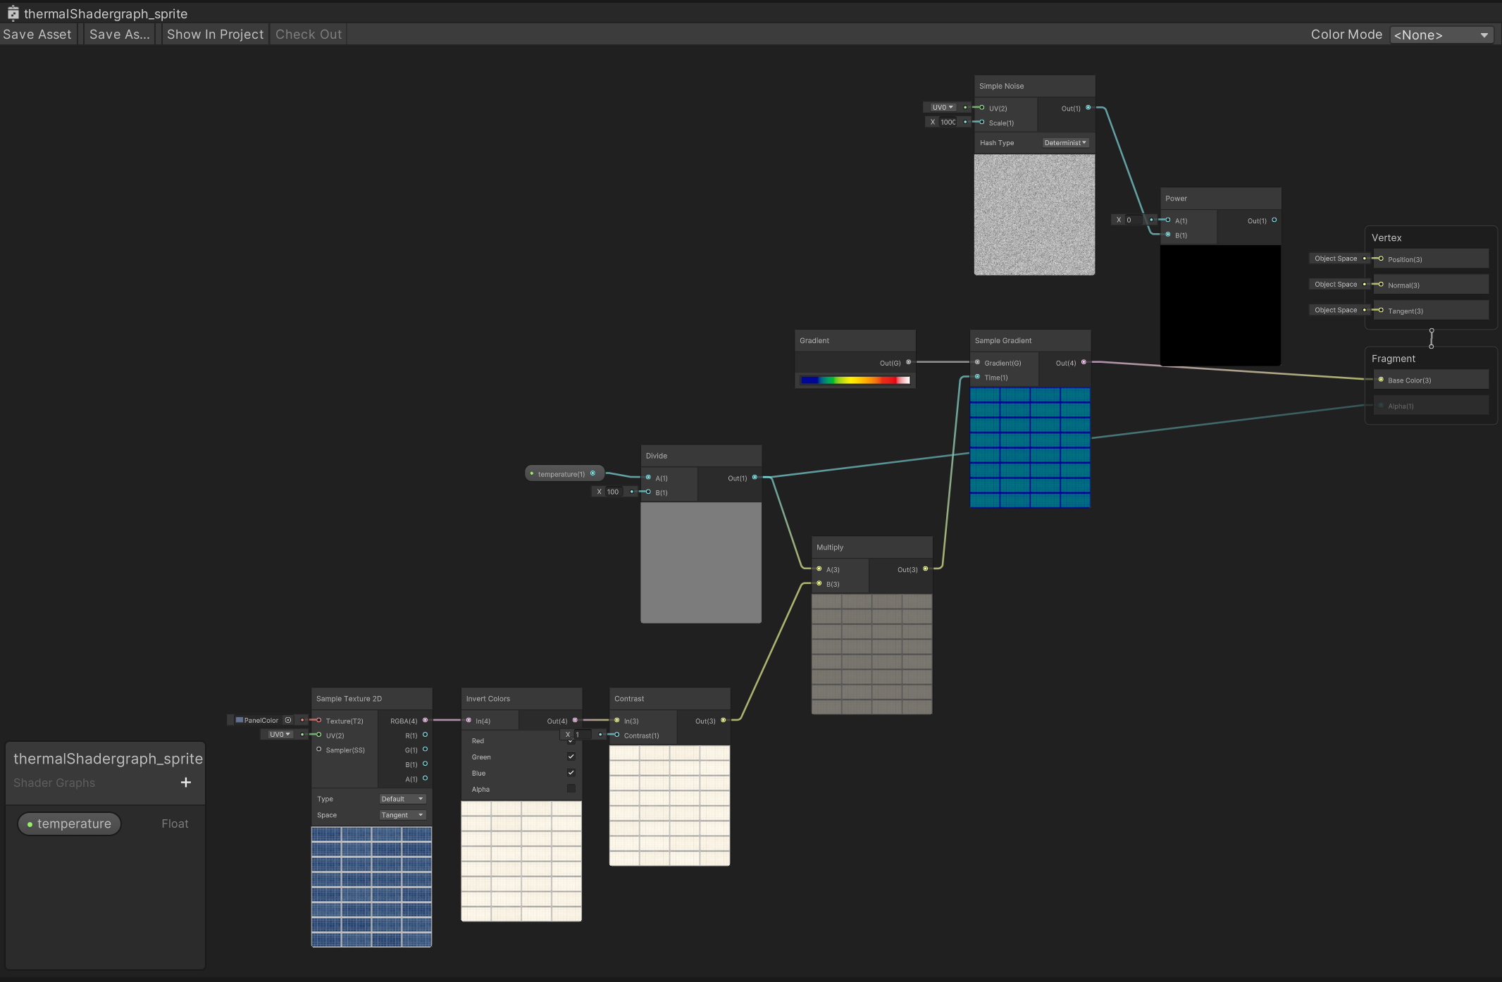
Task: Uncheck the Blue channel in Invert Colors
Action: [571, 773]
